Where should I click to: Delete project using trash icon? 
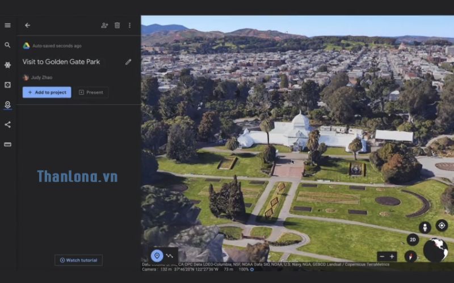pyautogui.click(x=117, y=25)
